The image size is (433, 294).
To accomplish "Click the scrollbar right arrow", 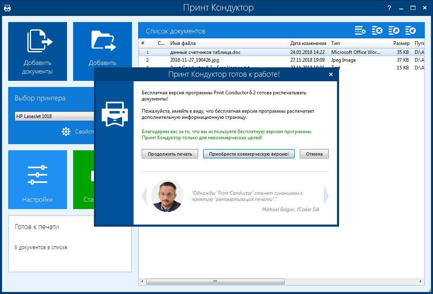I will click(x=421, y=282).
